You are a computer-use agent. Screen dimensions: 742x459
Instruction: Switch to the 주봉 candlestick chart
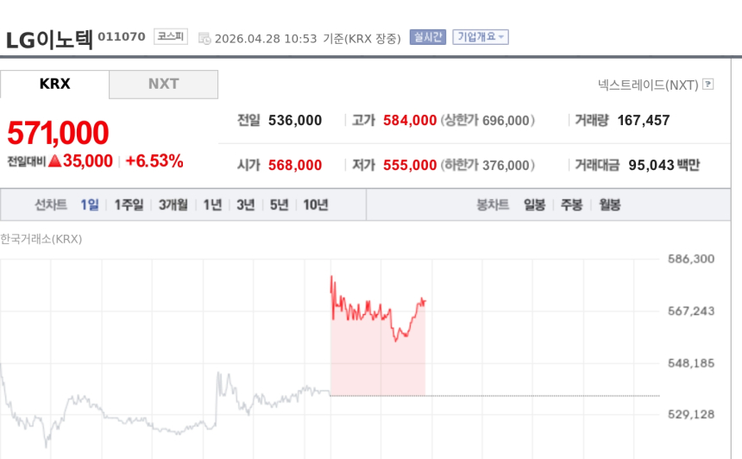pyautogui.click(x=571, y=204)
